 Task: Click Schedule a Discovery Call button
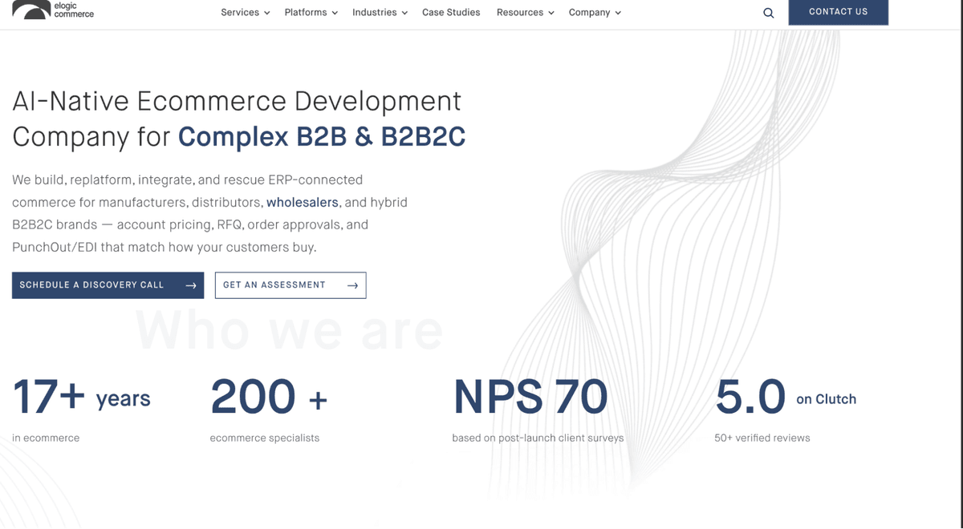(x=108, y=285)
